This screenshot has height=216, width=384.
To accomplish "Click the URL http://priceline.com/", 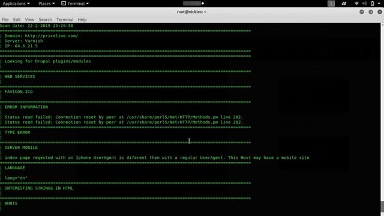I will tap(52, 36).
